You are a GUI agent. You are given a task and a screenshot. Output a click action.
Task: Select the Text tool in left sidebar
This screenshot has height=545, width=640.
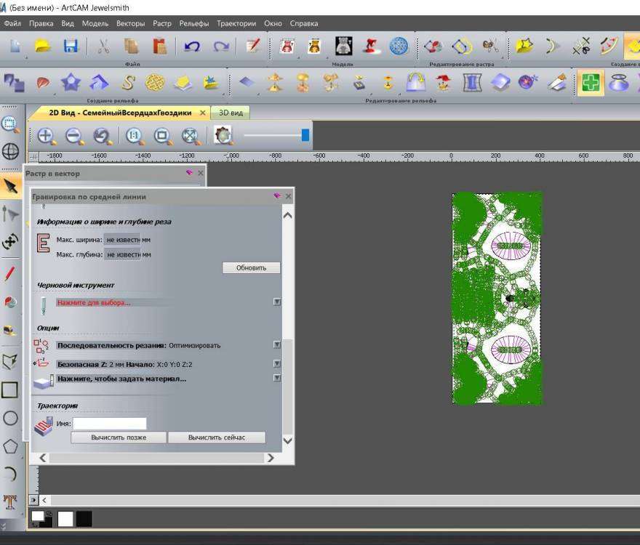[10, 501]
